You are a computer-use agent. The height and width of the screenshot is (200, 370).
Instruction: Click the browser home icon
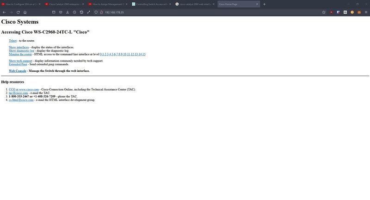(25, 12)
